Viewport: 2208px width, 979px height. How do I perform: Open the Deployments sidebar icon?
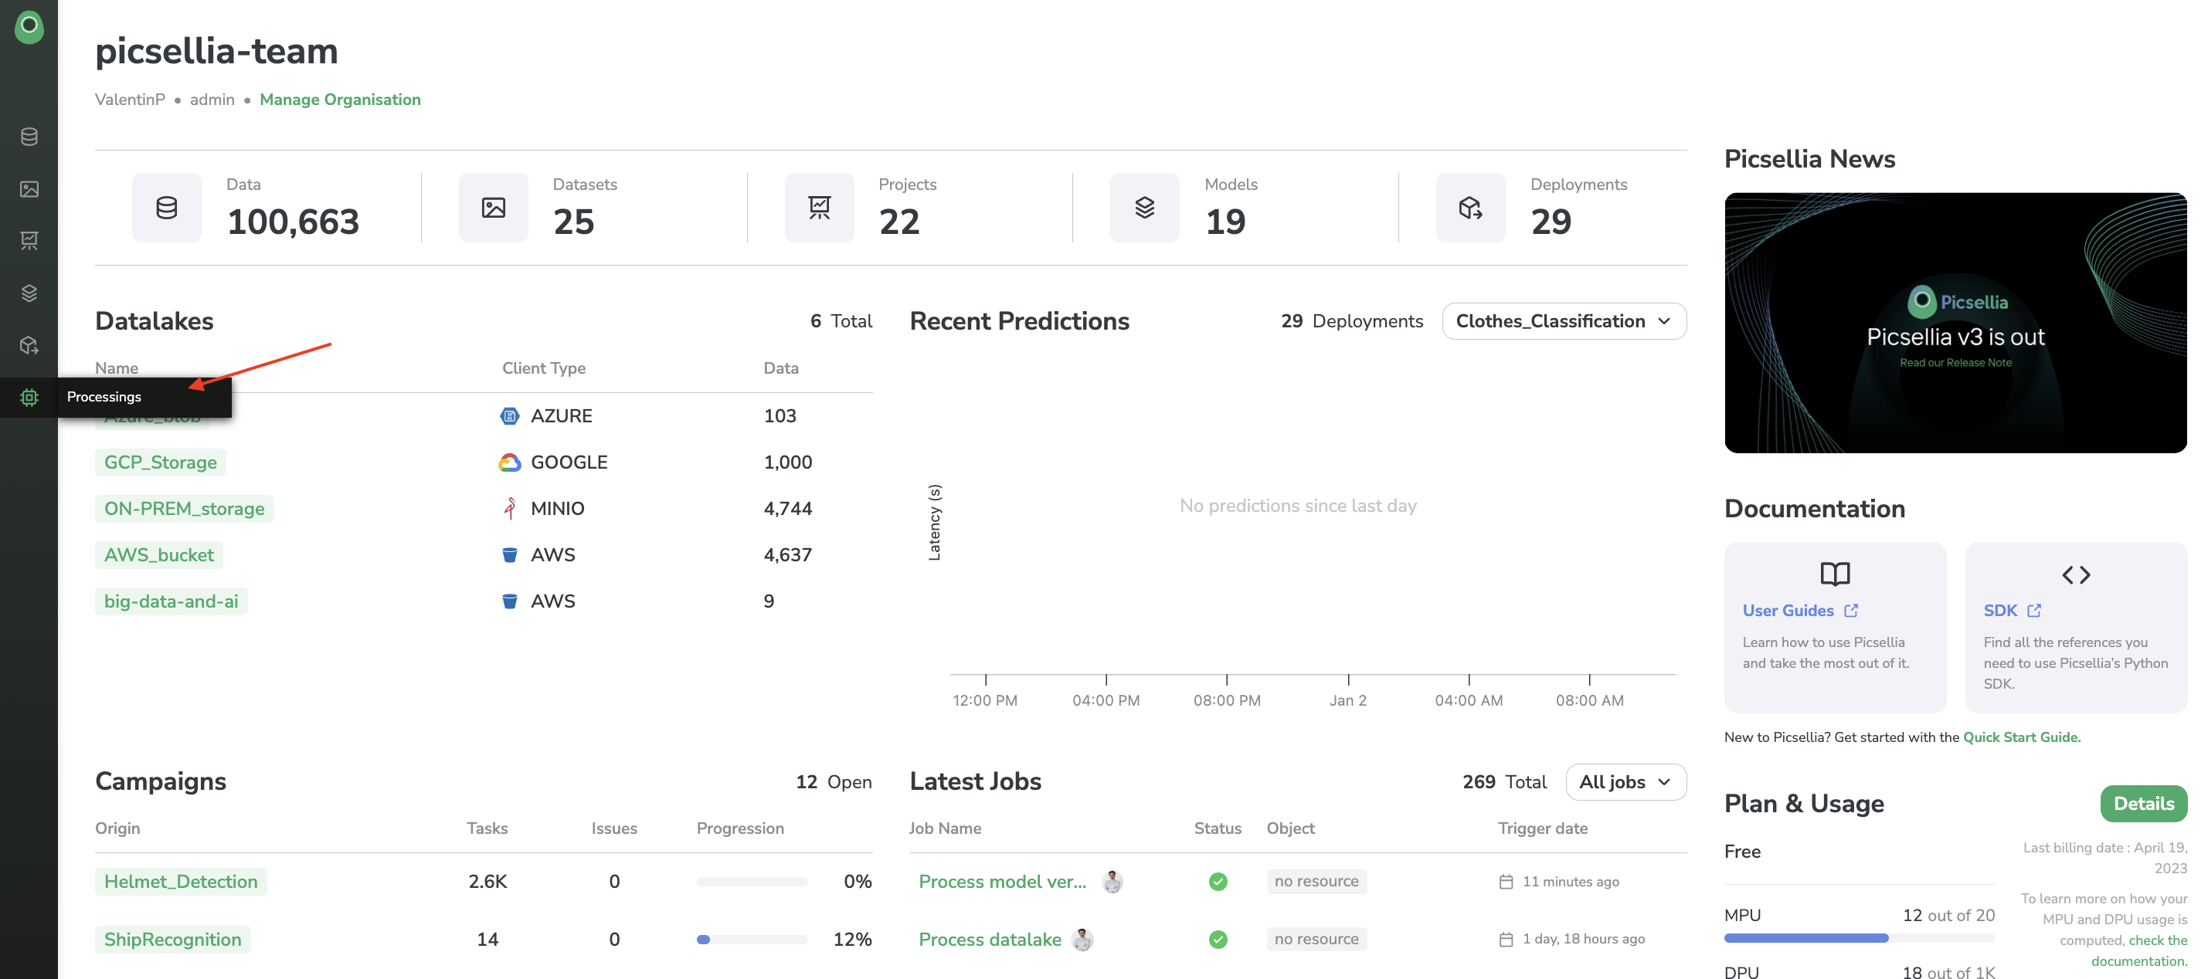[x=29, y=345]
